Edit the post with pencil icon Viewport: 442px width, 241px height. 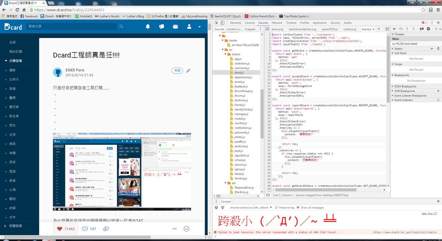point(188,70)
